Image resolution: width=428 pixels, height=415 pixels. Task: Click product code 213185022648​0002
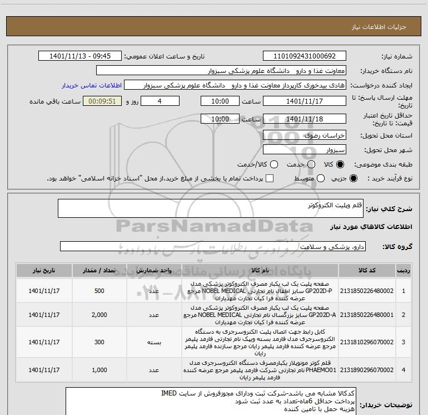pyautogui.click(x=367, y=291)
